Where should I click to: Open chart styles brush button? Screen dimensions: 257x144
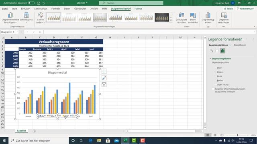pyautogui.click(x=104, y=78)
